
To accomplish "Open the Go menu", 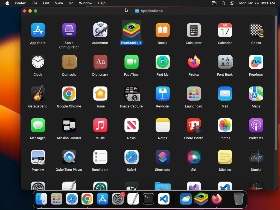I will click(71, 3).
